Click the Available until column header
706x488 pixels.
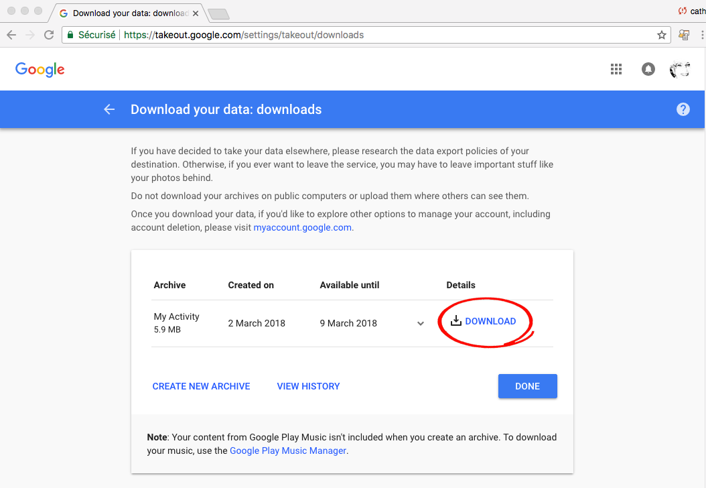(350, 285)
